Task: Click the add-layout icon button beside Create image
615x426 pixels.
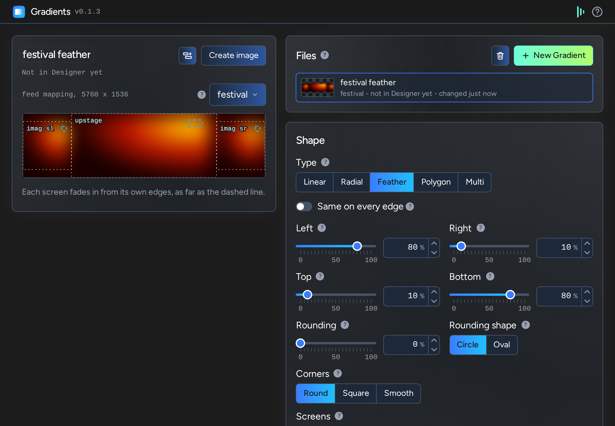Action: pyautogui.click(x=187, y=56)
